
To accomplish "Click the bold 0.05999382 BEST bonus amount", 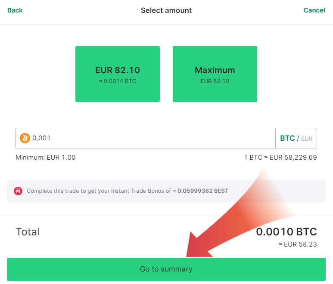I will 203,191.
